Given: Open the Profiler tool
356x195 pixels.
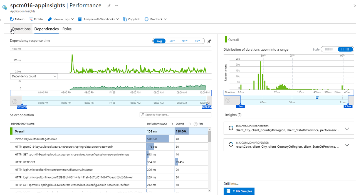Looking at the screenshot, I should [x=36, y=19].
